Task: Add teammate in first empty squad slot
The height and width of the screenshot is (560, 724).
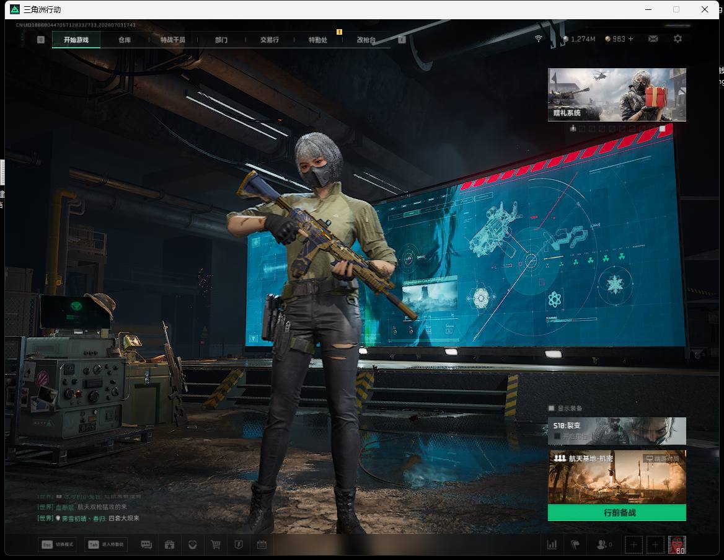Action: tap(633, 544)
